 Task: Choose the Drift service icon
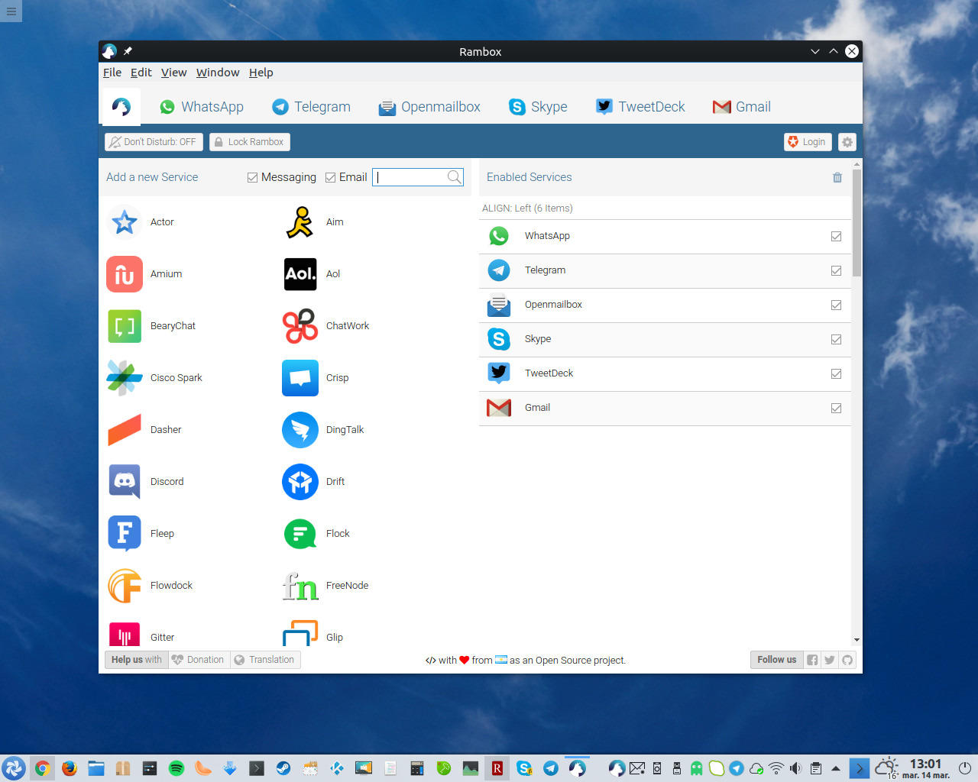tap(300, 482)
